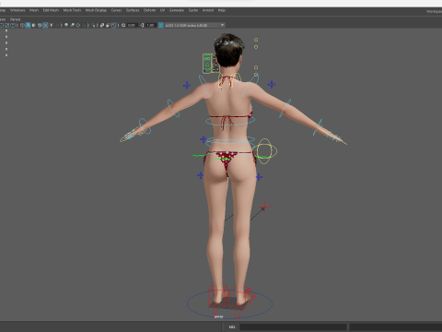Open the Help menu
Viewport: 442px width, 332px height.
pyautogui.click(x=222, y=10)
